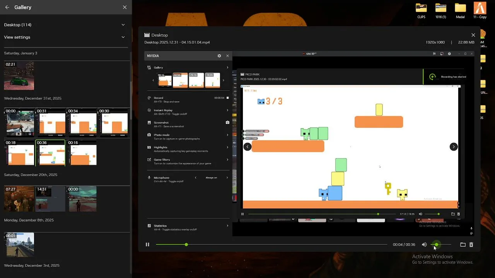
Task: Click next arrow over the PICO PARK playback
Action: (454, 146)
